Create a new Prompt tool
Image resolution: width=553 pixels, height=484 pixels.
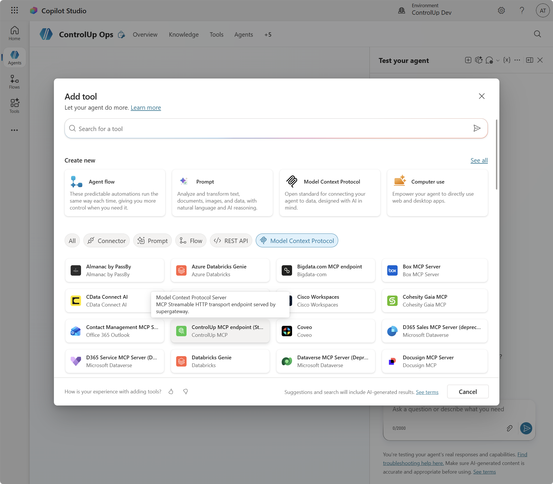pyautogui.click(x=222, y=193)
